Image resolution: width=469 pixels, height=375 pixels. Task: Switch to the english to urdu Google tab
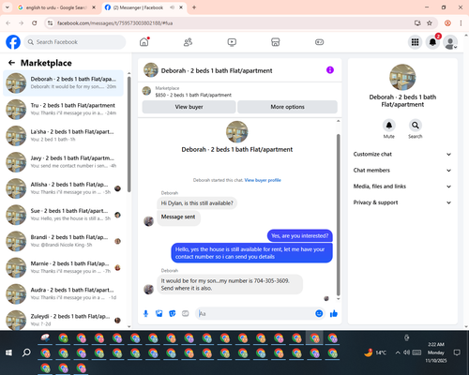coord(56,7)
